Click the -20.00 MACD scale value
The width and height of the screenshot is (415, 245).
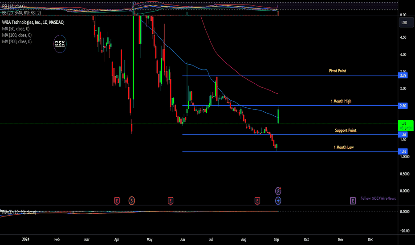coord(405,231)
